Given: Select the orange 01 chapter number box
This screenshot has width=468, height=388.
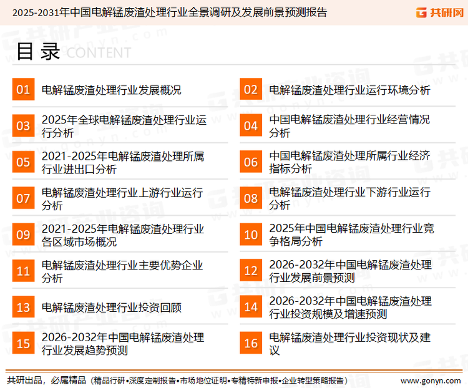Looking at the screenshot, I should coord(23,89).
